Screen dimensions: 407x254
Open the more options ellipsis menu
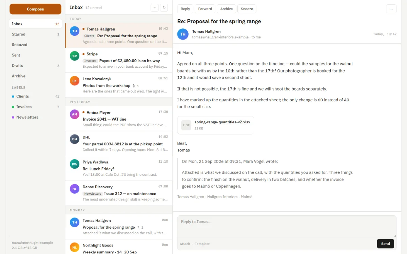391,9
